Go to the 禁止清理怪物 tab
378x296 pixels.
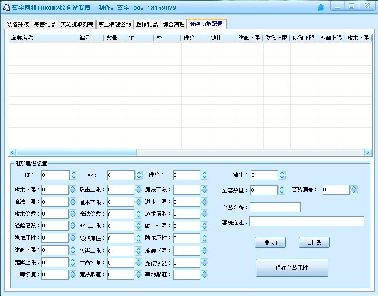114,25
